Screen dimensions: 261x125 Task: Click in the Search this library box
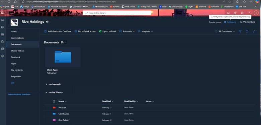tap(117, 13)
